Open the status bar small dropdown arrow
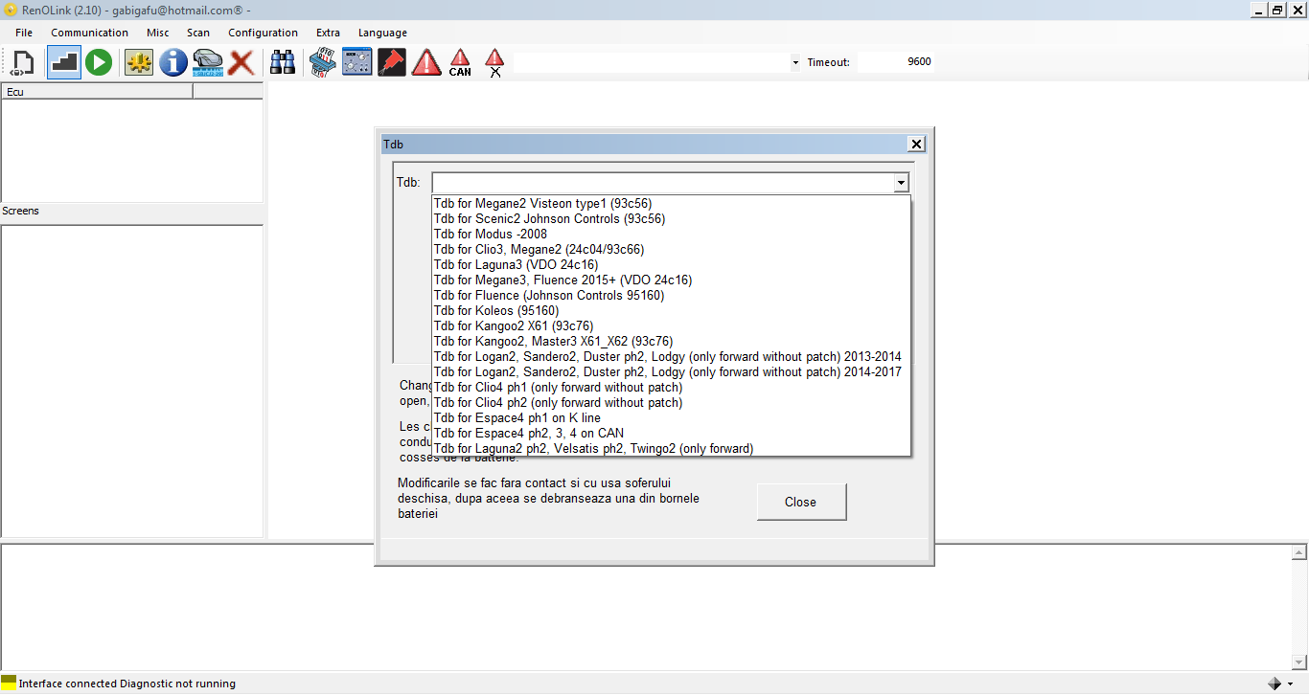This screenshot has height=695, width=1309. coord(1293,684)
